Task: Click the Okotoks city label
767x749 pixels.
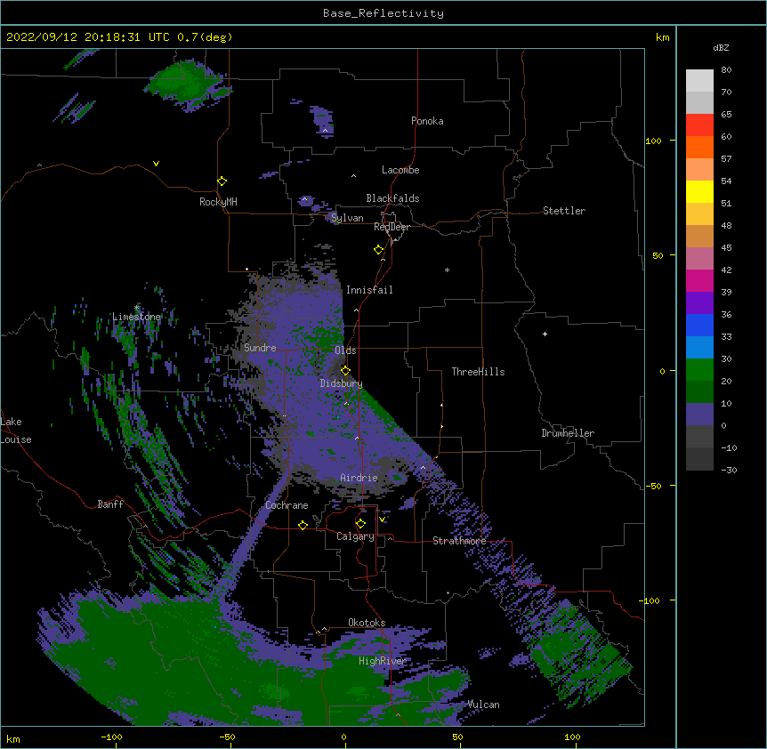Action: pos(367,623)
